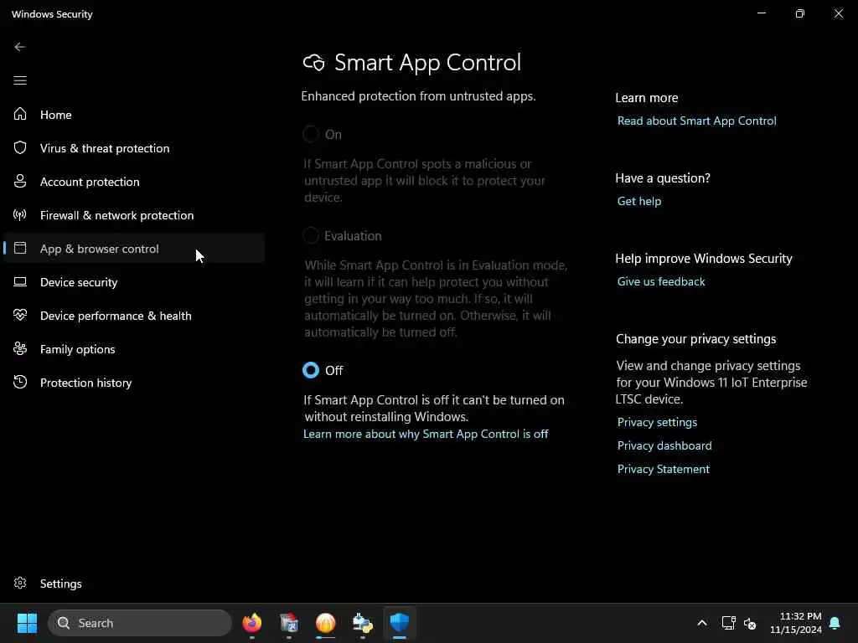Click the App & browser control window icon
Viewport: 858px width, 643px height.
[x=20, y=248]
